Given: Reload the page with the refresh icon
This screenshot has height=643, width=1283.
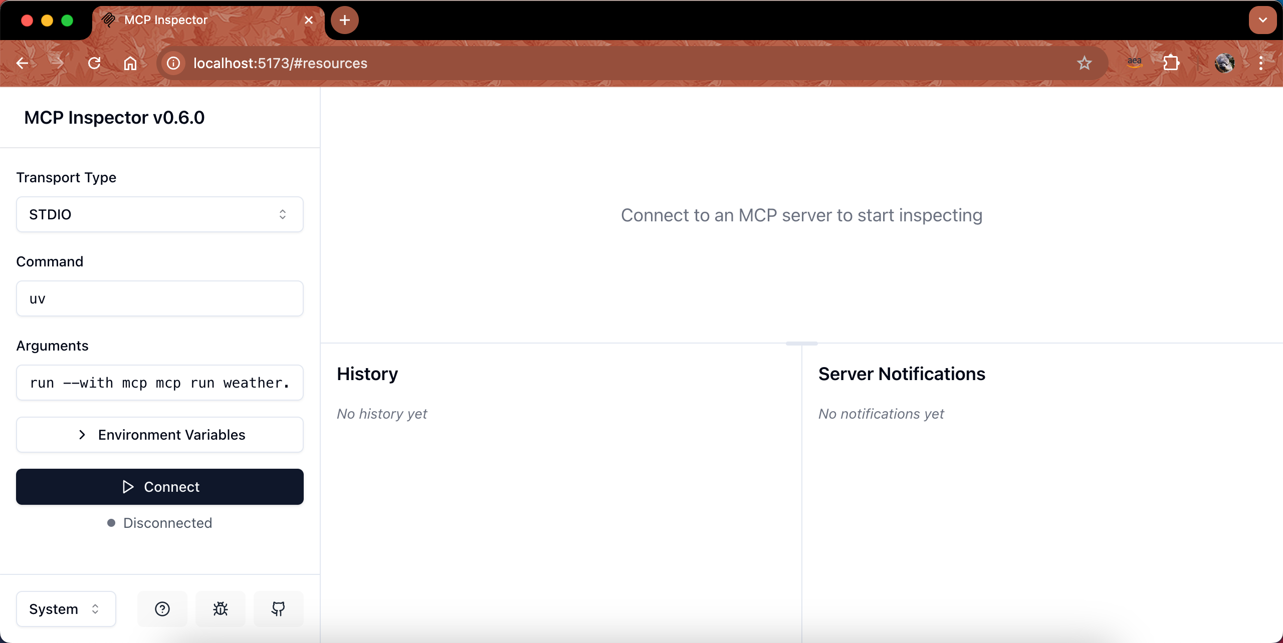Looking at the screenshot, I should [x=94, y=63].
